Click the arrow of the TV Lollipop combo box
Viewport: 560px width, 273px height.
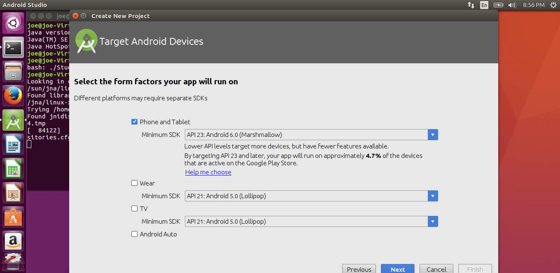click(x=433, y=221)
